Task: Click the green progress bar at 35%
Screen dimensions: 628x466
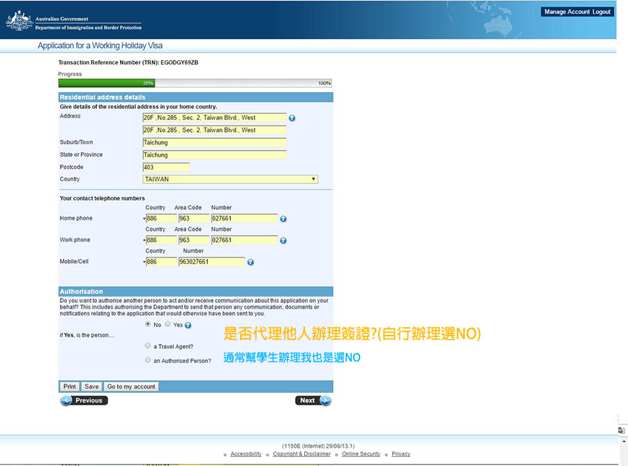Action: pyautogui.click(x=106, y=83)
